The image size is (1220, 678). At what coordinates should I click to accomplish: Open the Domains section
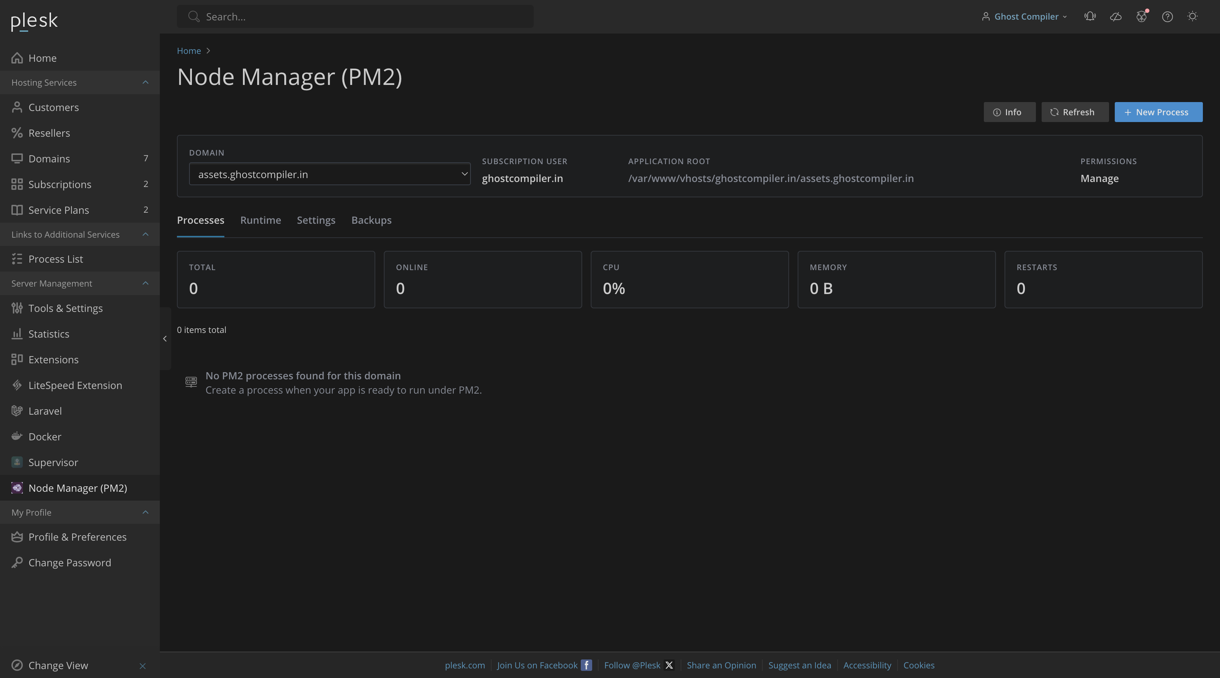80,158
